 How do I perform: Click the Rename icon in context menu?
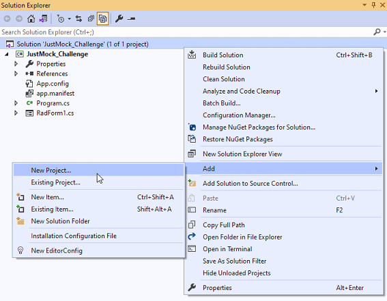coord(192,210)
